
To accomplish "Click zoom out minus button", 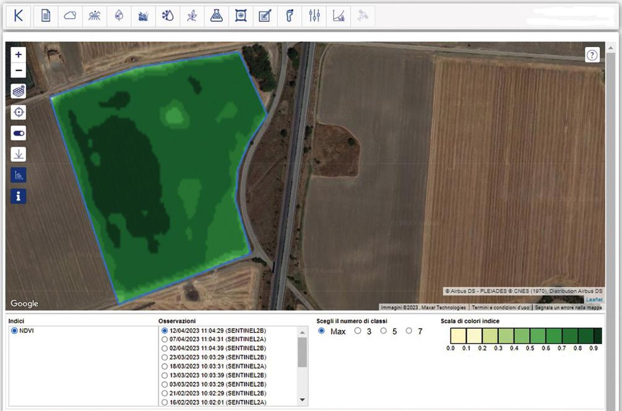I will (x=19, y=70).
